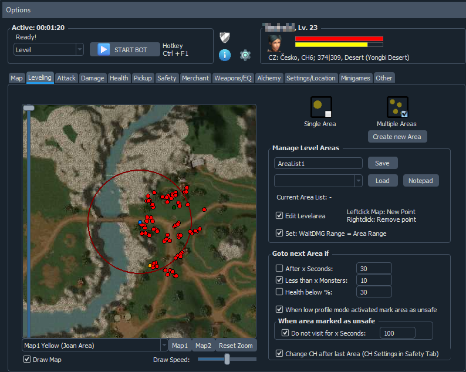Click the green marker on the map

174,207
